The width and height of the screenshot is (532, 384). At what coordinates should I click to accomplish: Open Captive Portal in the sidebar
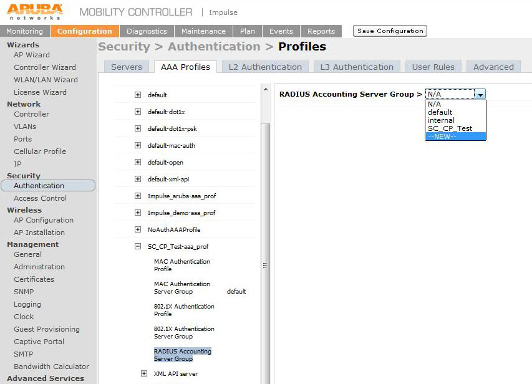pos(39,342)
